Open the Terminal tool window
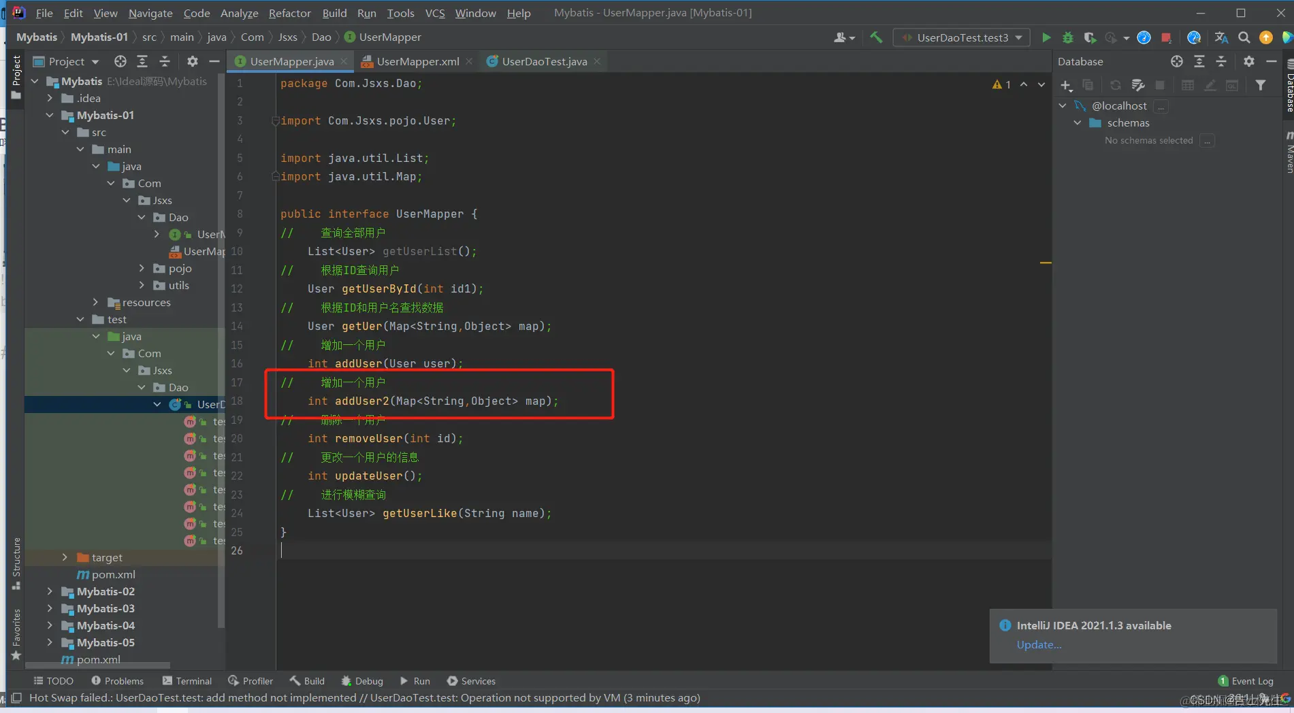The height and width of the screenshot is (713, 1294). [x=187, y=681]
